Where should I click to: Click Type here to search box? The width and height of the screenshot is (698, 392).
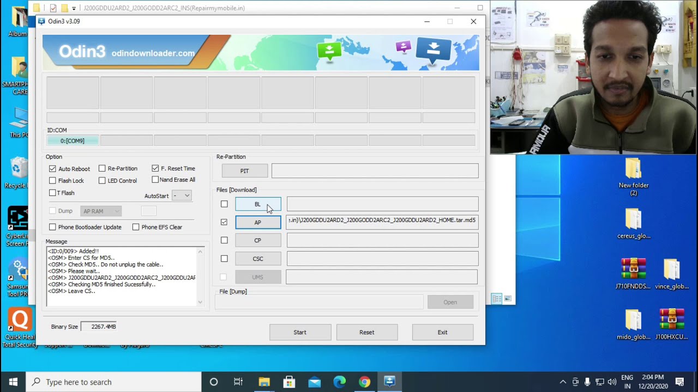pyautogui.click(x=114, y=382)
